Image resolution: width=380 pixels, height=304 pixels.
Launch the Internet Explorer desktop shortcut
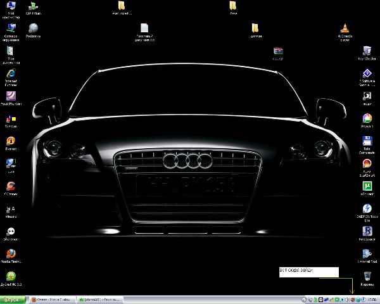[11, 77]
